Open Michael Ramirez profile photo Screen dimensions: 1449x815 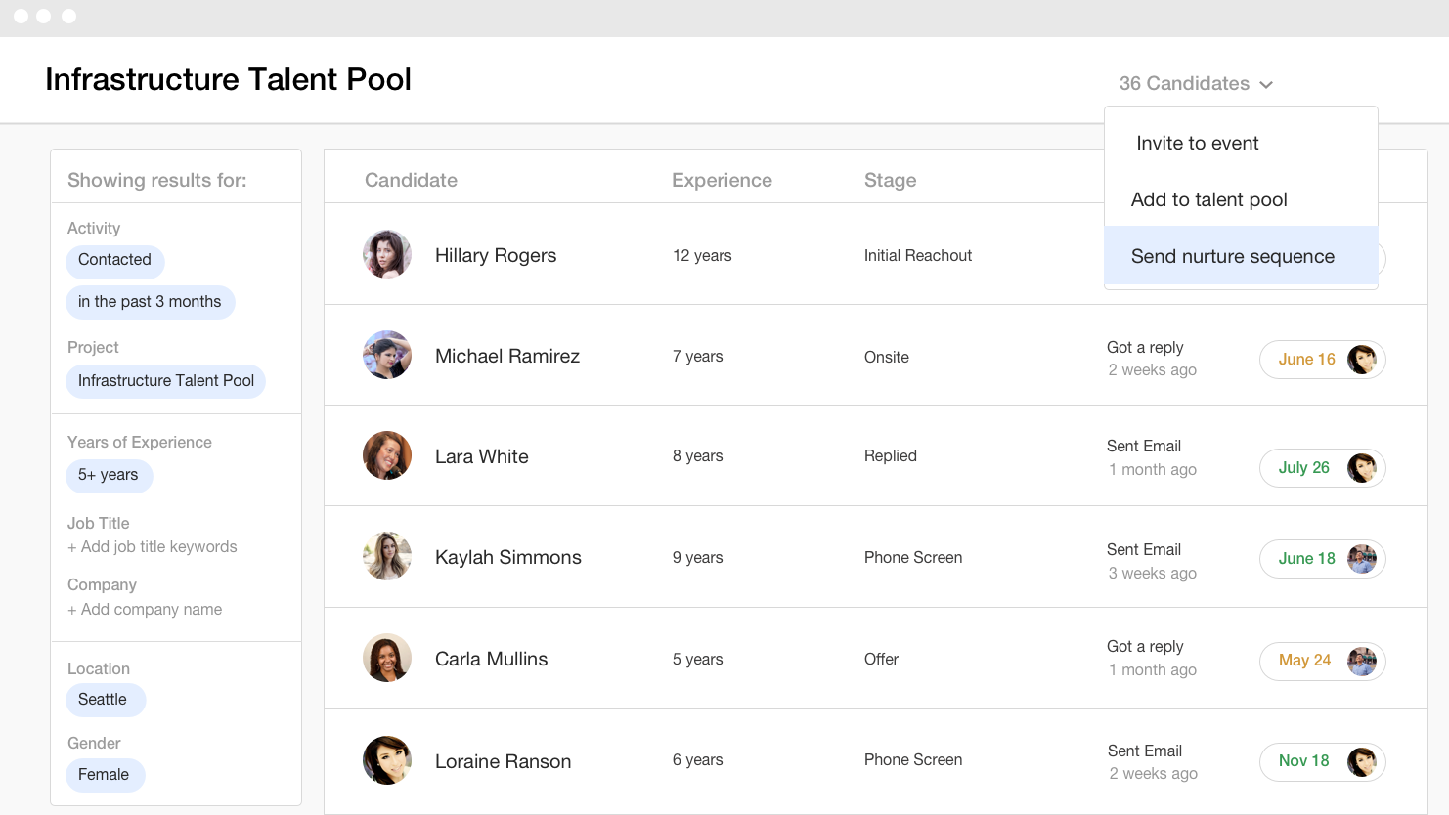coord(387,355)
